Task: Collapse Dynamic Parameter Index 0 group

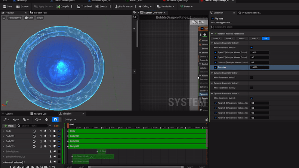Action: tap(212, 43)
